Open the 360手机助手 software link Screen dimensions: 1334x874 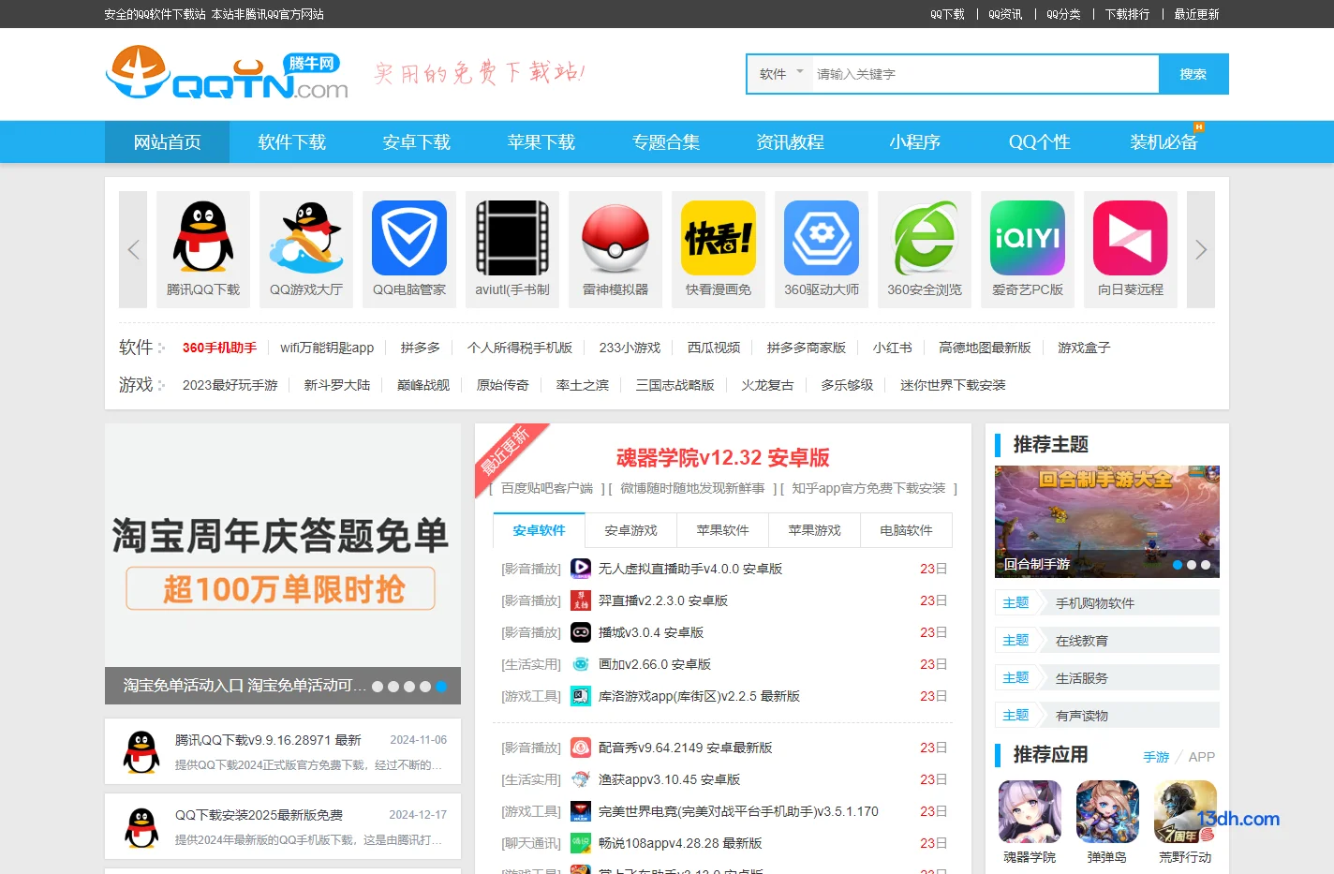tap(219, 348)
